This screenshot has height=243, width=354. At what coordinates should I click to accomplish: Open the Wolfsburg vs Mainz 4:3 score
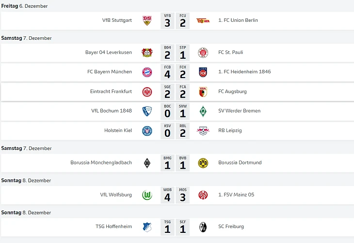(x=175, y=194)
